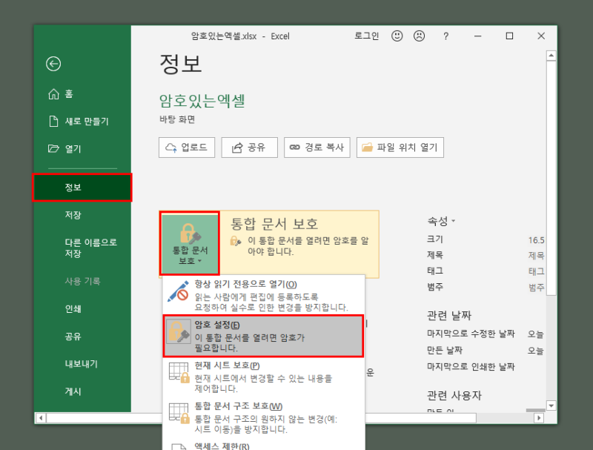Click the vertical scrollbar up arrow
This screenshot has height=450, width=593.
click(551, 56)
